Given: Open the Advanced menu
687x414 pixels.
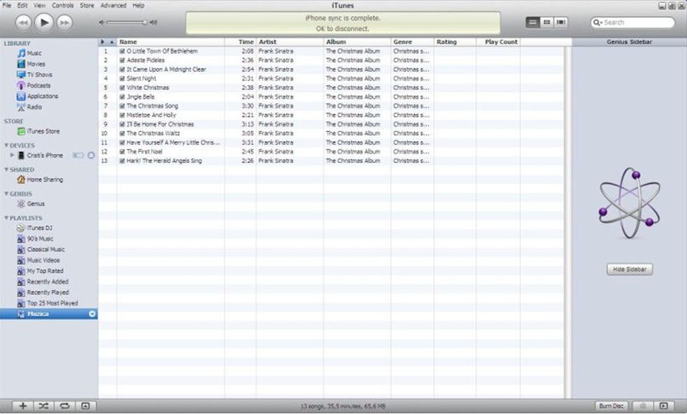Looking at the screenshot, I should (113, 6).
